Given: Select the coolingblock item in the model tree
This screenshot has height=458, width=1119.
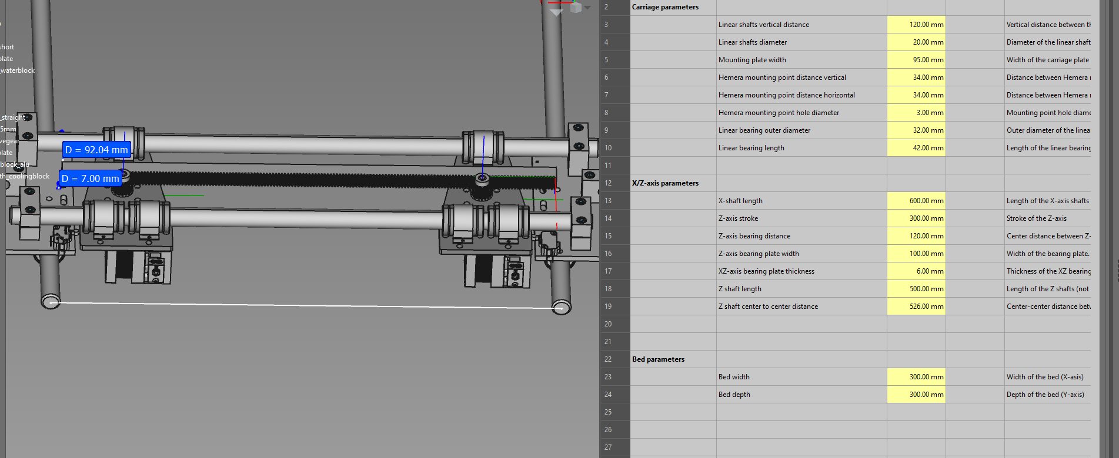Looking at the screenshot, I should [25, 176].
